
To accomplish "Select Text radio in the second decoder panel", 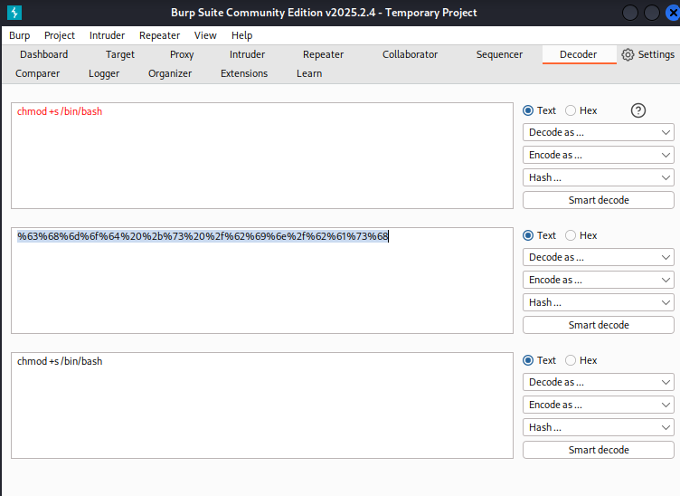I will coord(529,235).
